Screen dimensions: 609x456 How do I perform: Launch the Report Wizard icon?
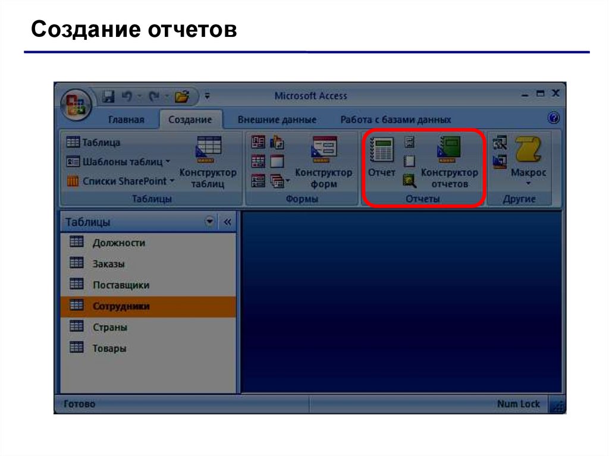(409, 181)
